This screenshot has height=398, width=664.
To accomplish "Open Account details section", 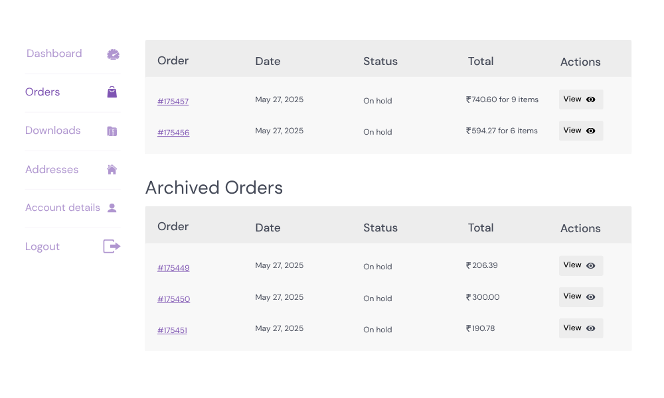I will 62,208.
